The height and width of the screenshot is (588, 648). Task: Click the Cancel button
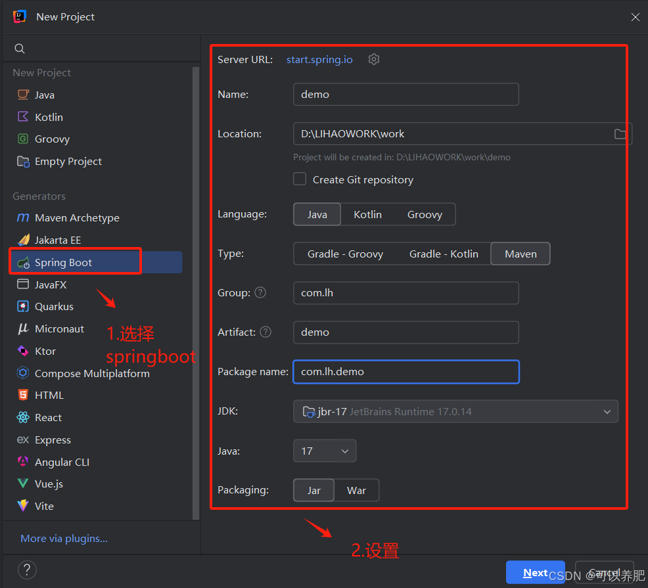tap(604, 572)
